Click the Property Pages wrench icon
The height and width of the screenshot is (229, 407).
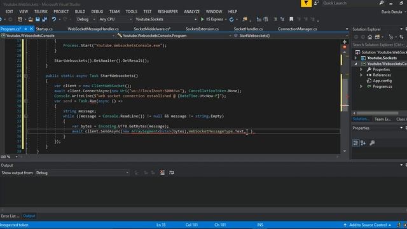pyautogui.click(x=372, y=142)
